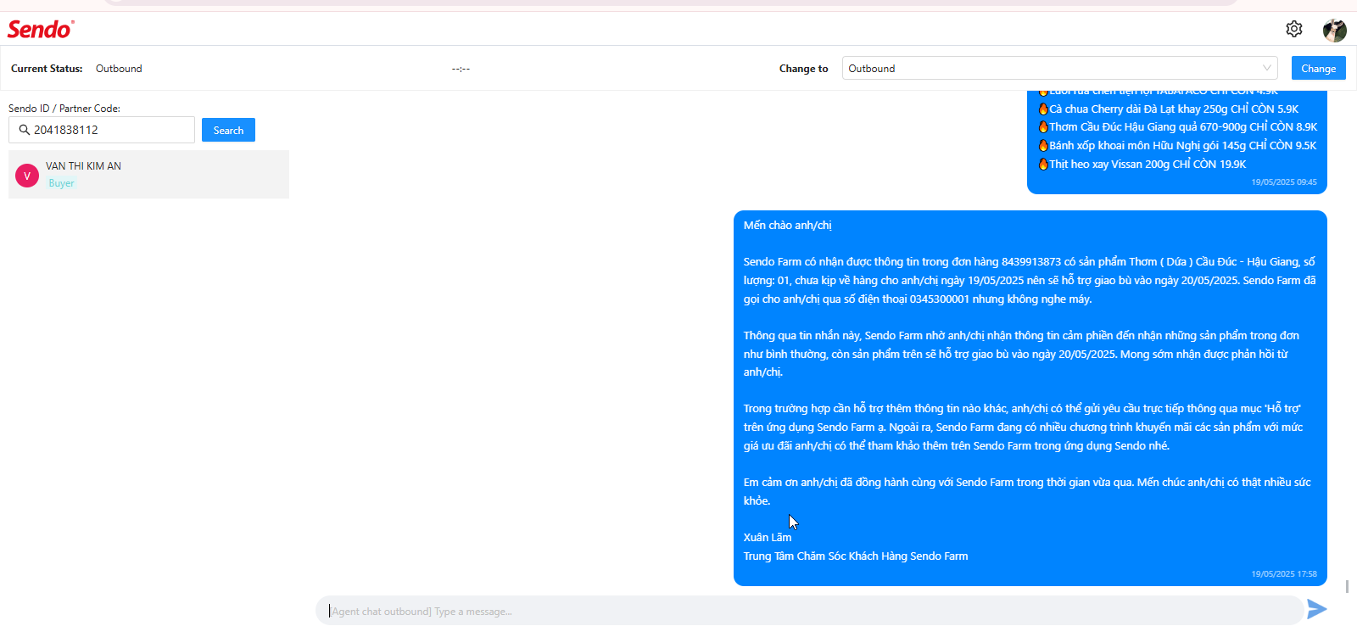Click the Buyer label under VAN THI KIM AN
The width and height of the screenshot is (1357, 626).
61,183
